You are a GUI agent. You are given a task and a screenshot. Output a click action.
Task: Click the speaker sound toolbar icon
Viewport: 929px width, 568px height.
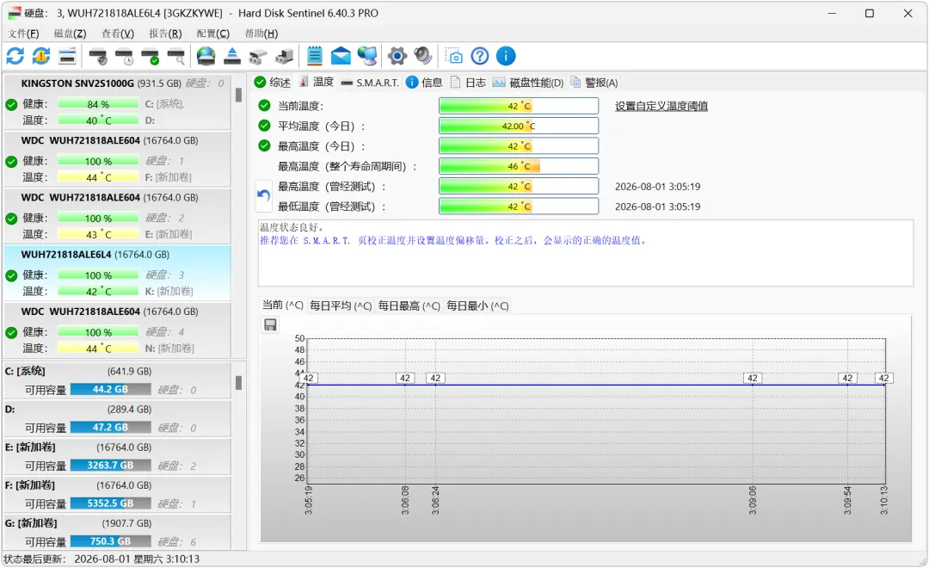coord(423,56)
